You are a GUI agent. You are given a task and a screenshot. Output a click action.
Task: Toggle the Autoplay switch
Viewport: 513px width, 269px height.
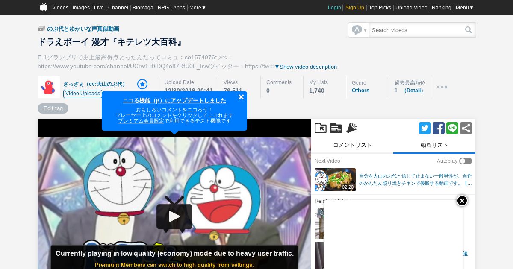click(466, 161)
